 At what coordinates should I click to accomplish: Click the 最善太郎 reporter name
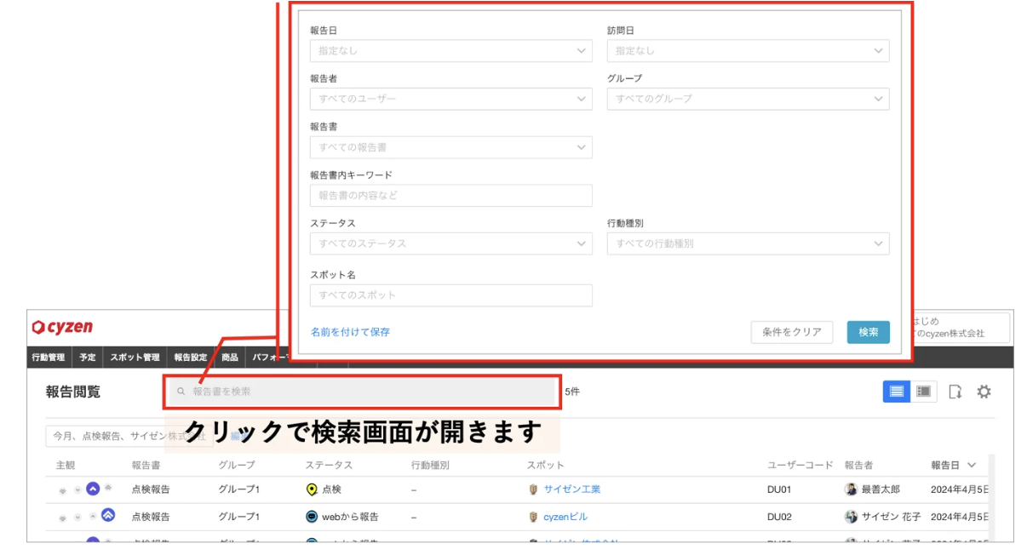(881, 489)
